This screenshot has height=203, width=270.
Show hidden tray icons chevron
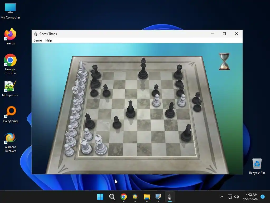222,197
